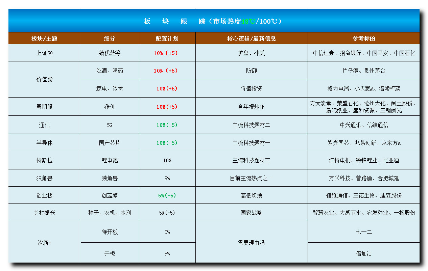Click the 细分 column header

110,38
